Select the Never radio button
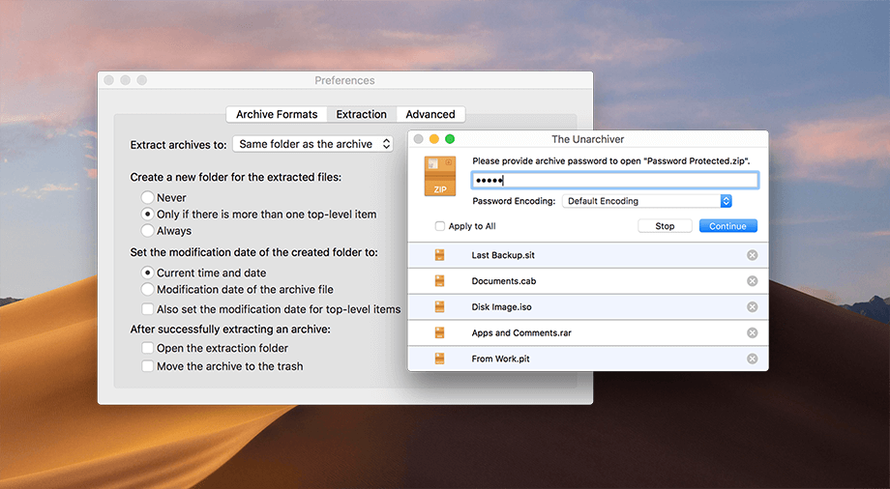The image size is (890, 489). 148,197
